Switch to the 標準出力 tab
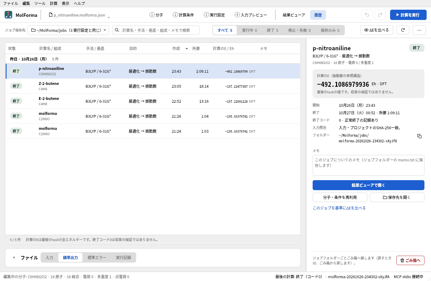 pyautogui.click(x=70, y=258)
